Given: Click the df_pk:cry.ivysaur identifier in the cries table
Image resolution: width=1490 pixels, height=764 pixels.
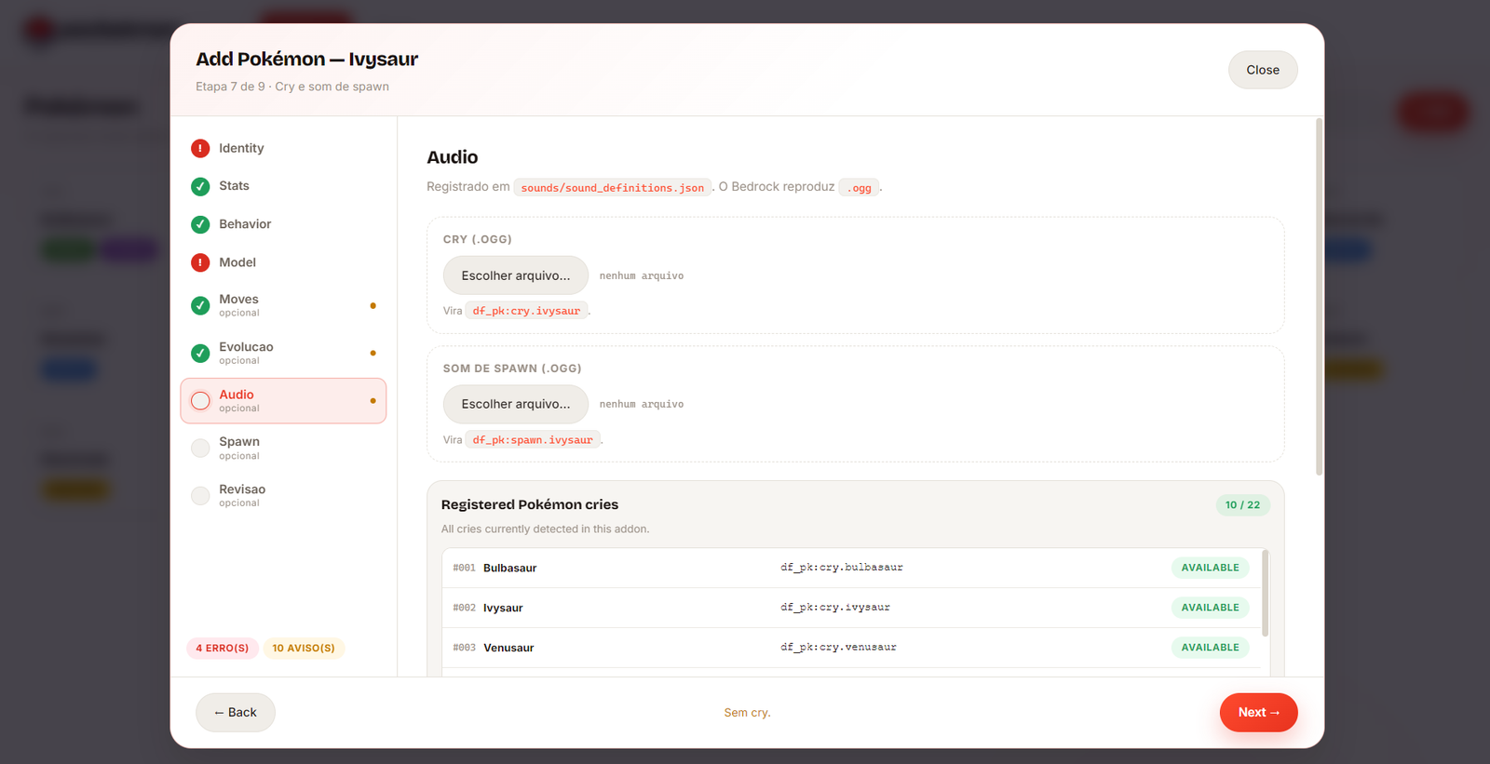Looking at the screenshot, I should 835,608.
